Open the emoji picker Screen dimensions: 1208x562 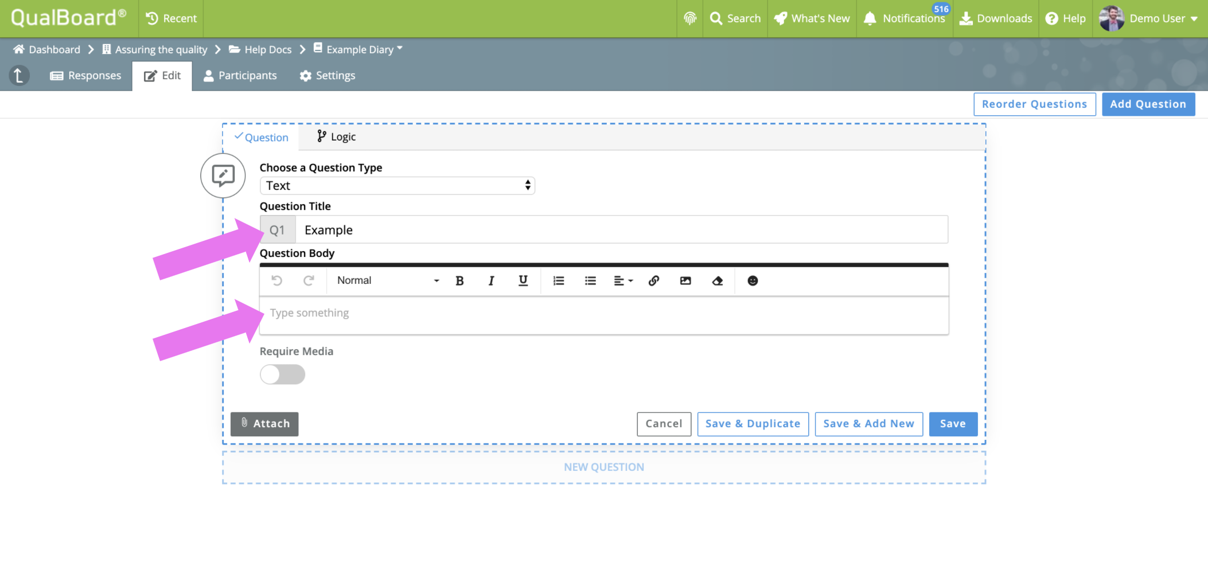click(x=753, y=280)
